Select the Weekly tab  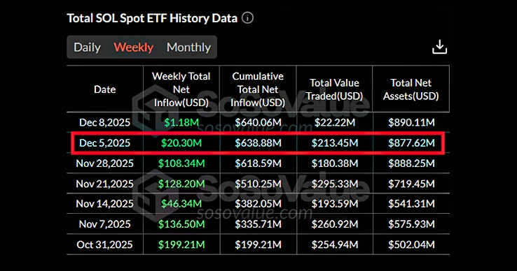[134, 47]
